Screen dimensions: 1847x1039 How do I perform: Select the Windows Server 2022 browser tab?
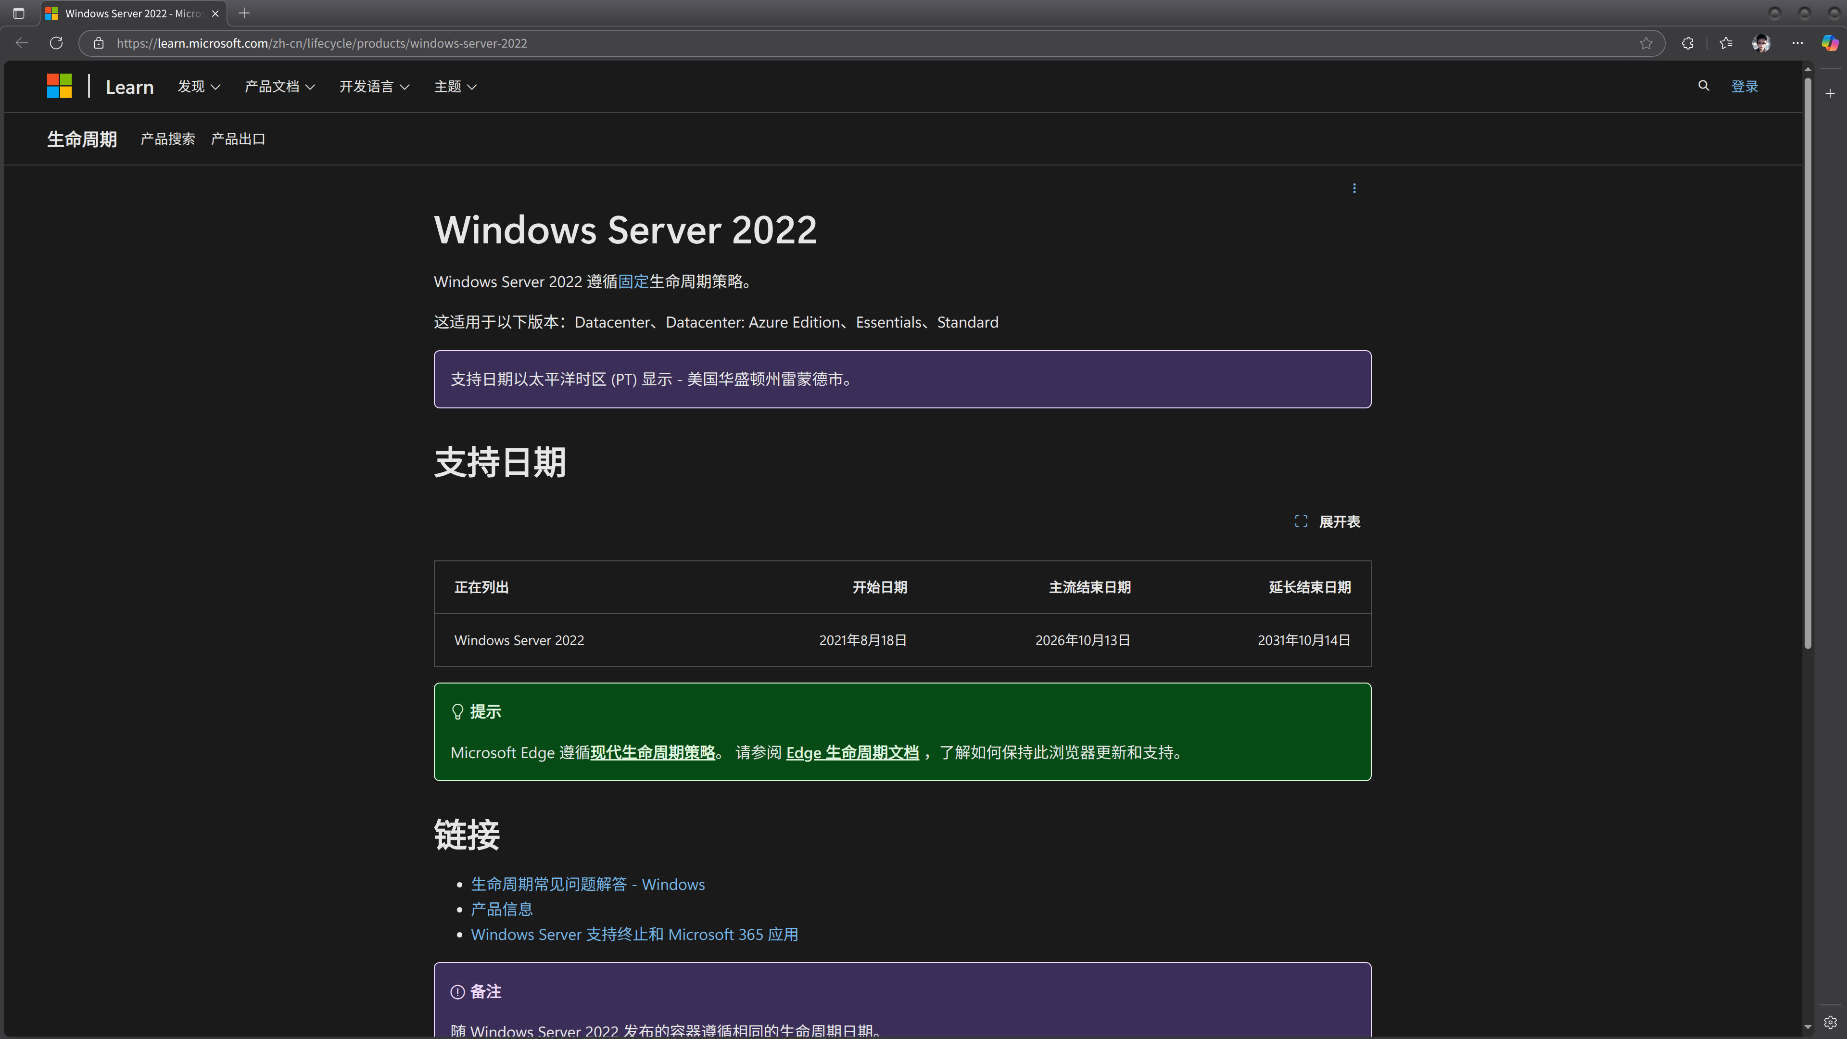pos(133,13)
